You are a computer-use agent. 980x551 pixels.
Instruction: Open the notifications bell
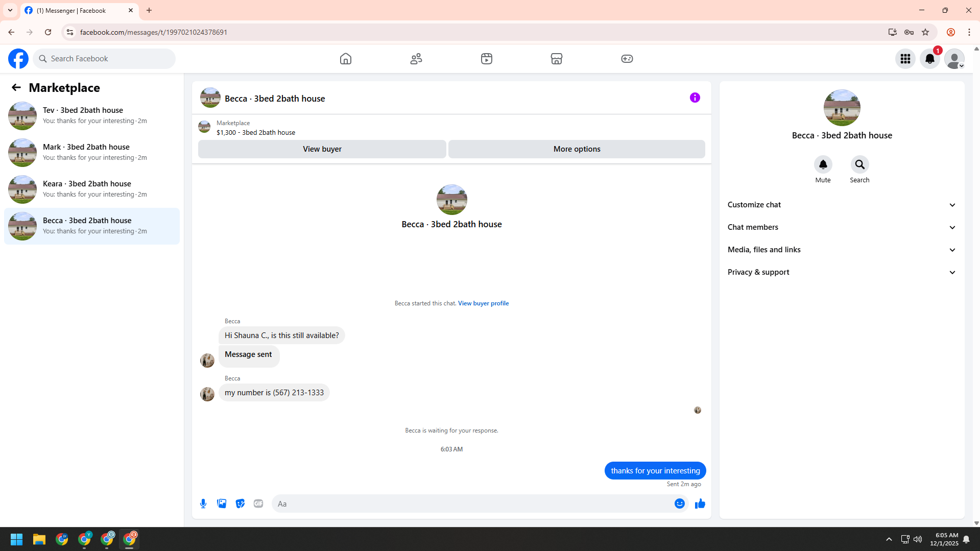(x=930, y=59)
